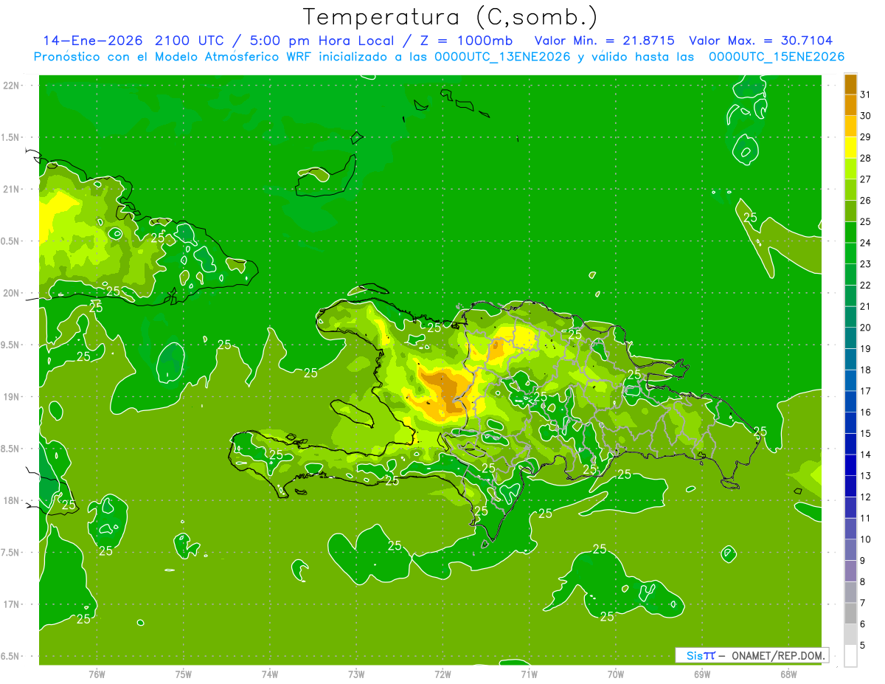Click the 70W longitude axis label
The image size is (885, 684).
coord(616,674)
